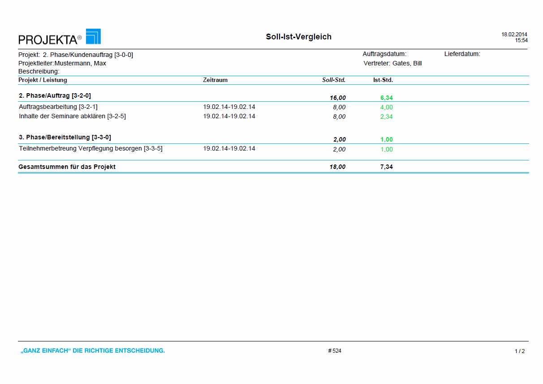This screenshot has height=384, width=543.
Task: Click the page number 1 / 2
Action: tap(520, 351)
